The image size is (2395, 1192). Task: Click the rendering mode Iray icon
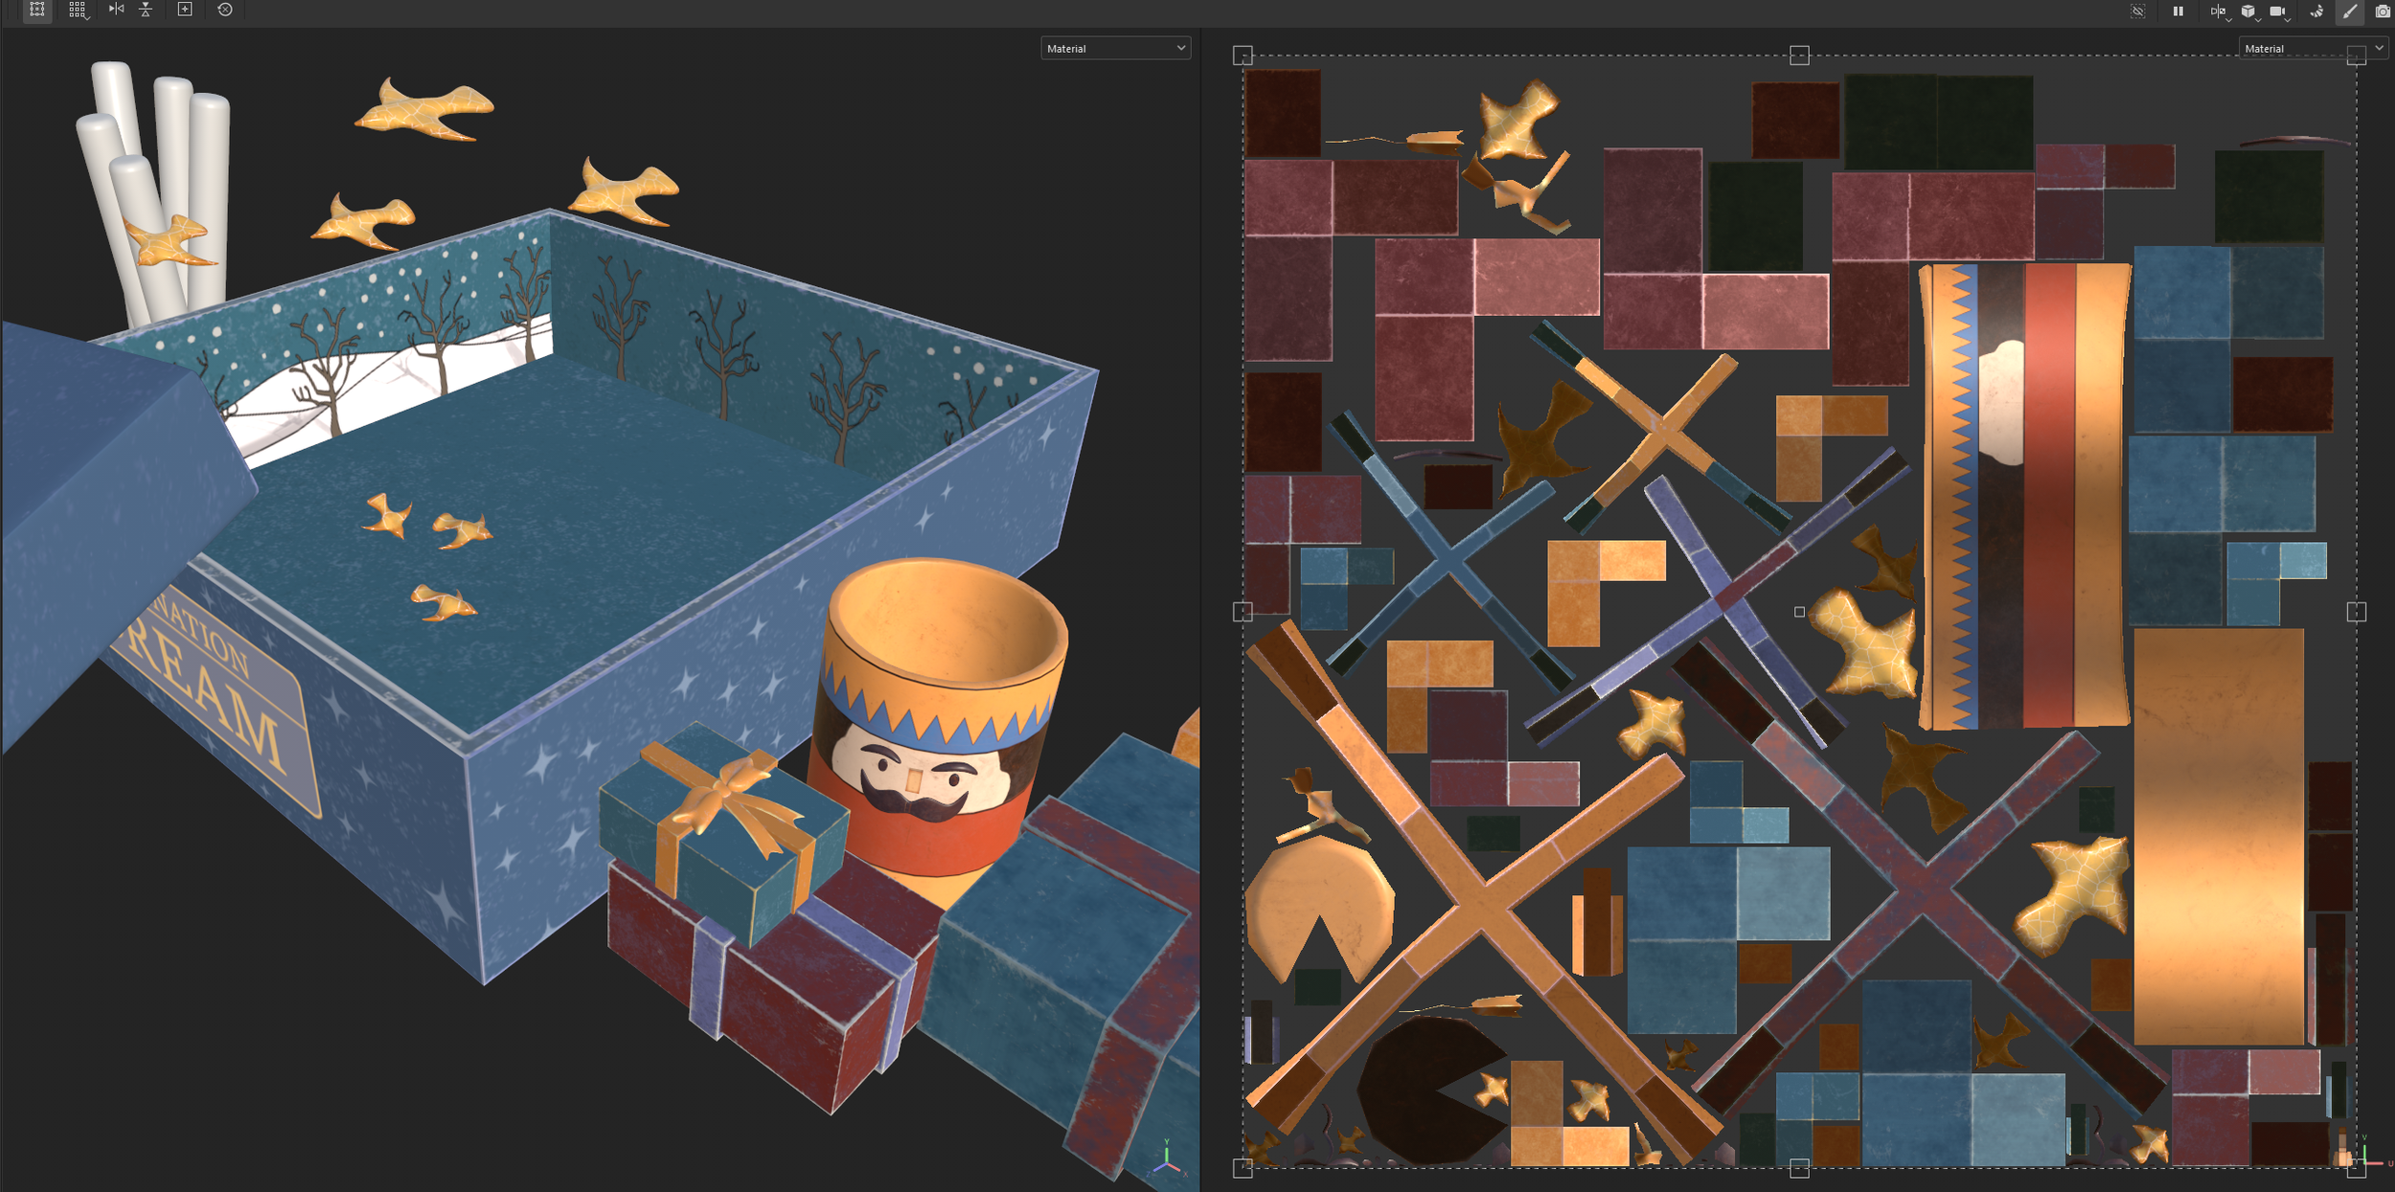coord(2316,11)
